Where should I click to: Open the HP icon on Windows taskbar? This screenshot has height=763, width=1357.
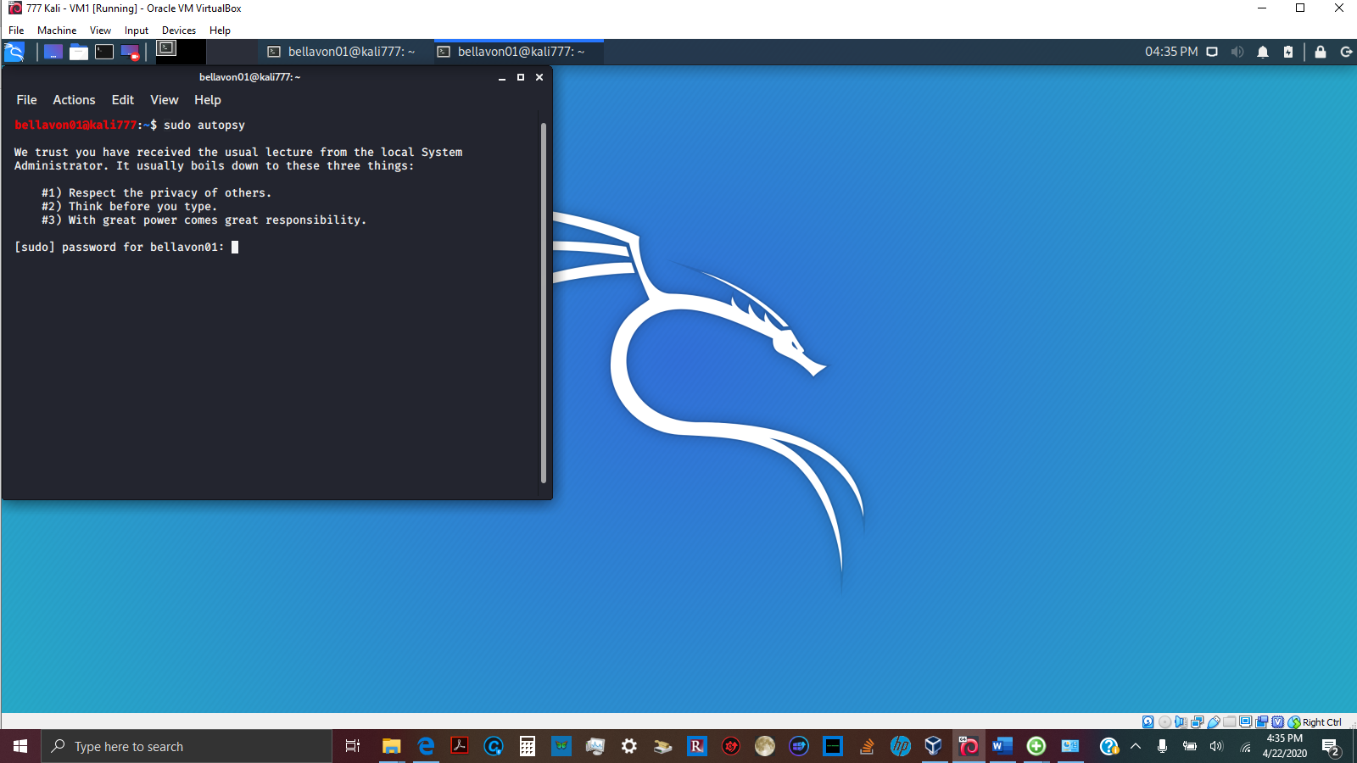pos(901,746)
